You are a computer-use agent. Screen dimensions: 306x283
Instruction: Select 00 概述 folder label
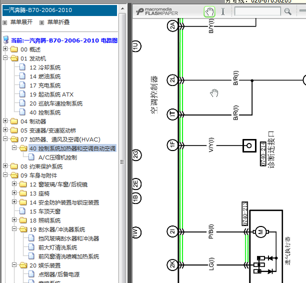click(30, 49)
